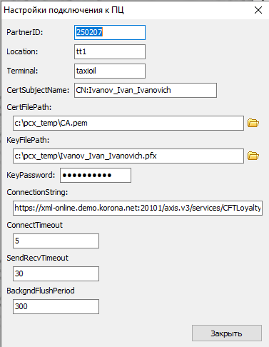269x347 pixels.
Task: Click the BackgndFlushPeriod field showing 300
Action: 56,306
